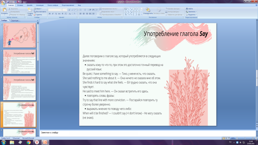Viewport: 258px width, 145px height.
Task: Toggle underline formatting in the Шрифт group
Action: tap(56, 14)
